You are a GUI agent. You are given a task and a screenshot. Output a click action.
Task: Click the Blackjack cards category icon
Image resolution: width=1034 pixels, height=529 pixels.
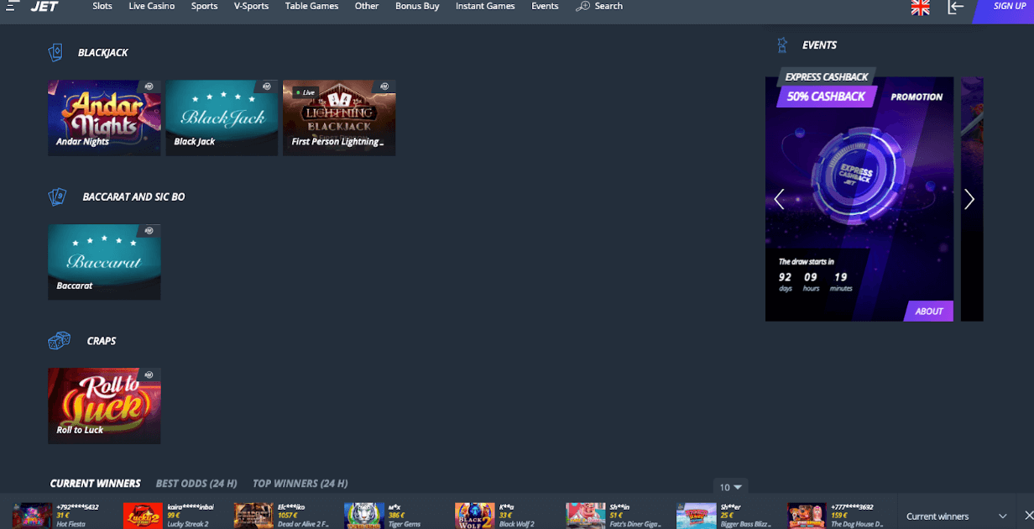[x=55, y=53]
